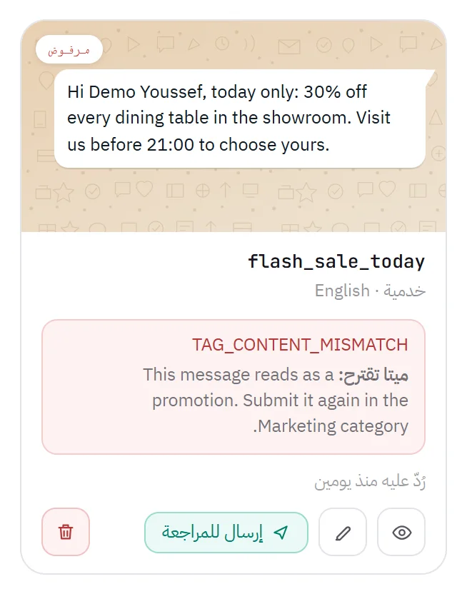467x594 pixels.
Task: Click the English language label
Action: pyautogui.click(x=342, y=291)
